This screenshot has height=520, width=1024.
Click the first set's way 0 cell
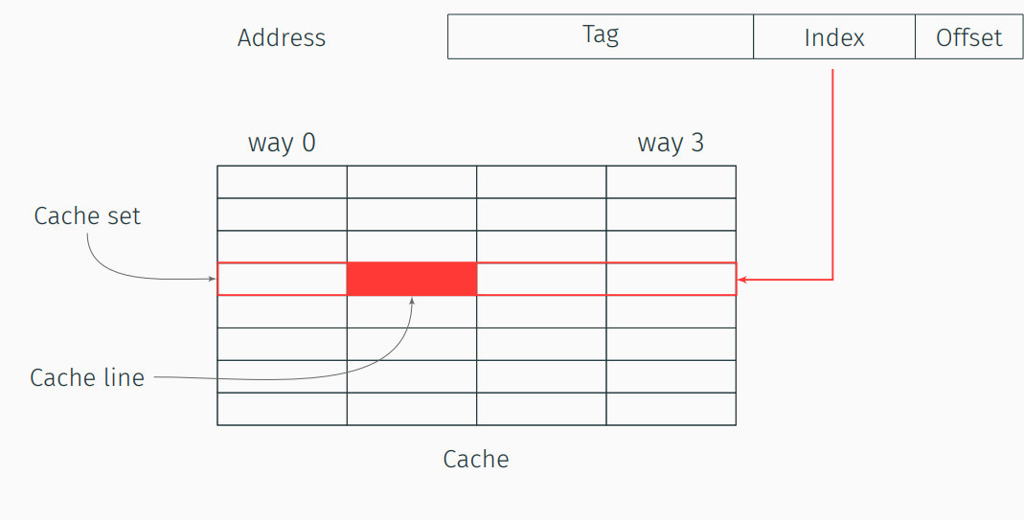coord(283,182)
